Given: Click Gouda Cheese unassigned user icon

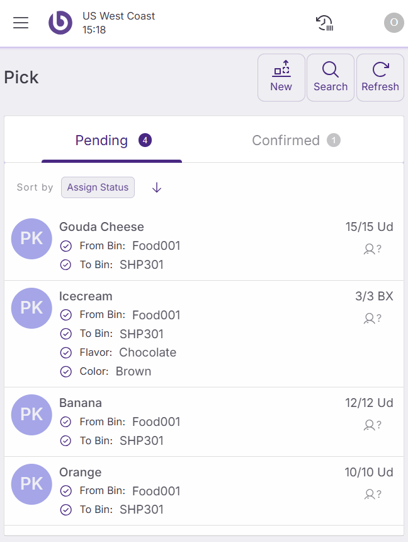Looking at the screenshot, I should click(372, 249).
